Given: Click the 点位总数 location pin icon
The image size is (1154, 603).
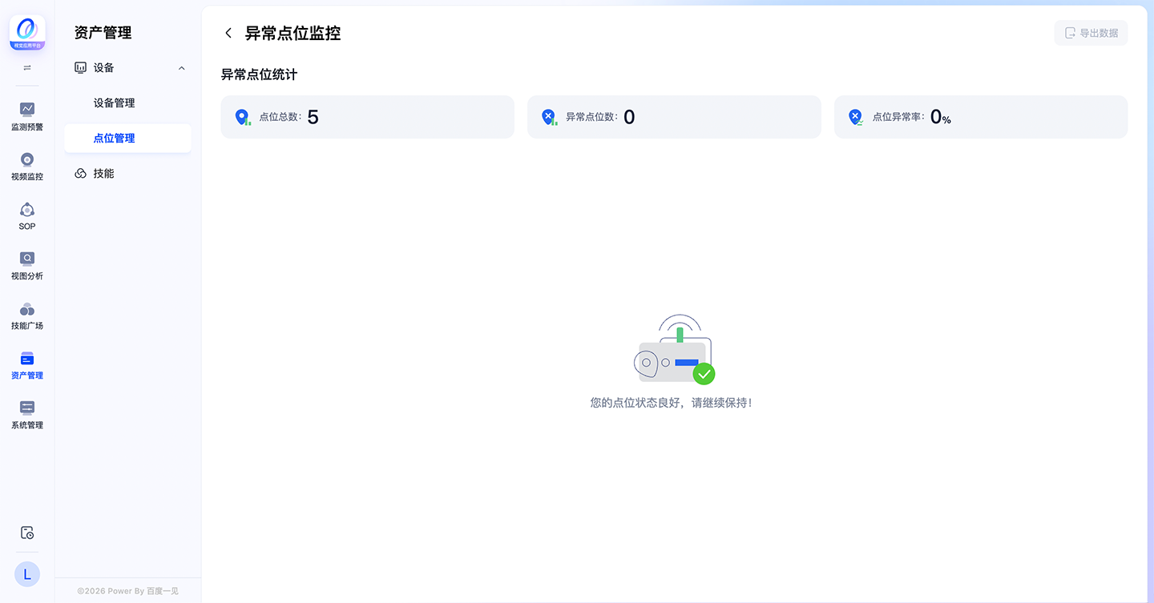Looking at the screenshot, I should point(242,118).
